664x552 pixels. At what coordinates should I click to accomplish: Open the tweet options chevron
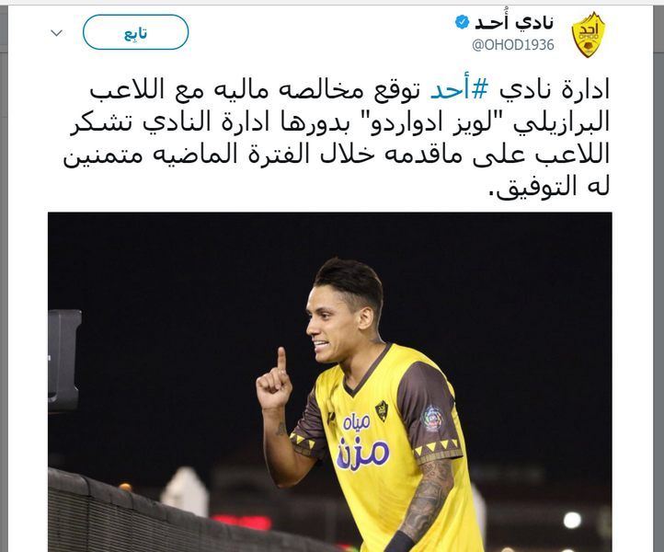point(56,32)
